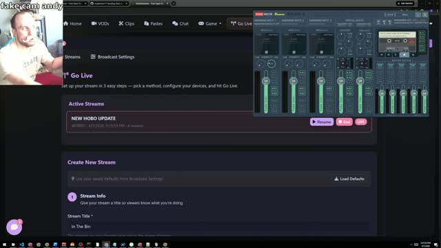Click the cassette recorder stop button
The height and width of the screenshot is (248, 441).
pyautogui.click(x=404, y=54)
